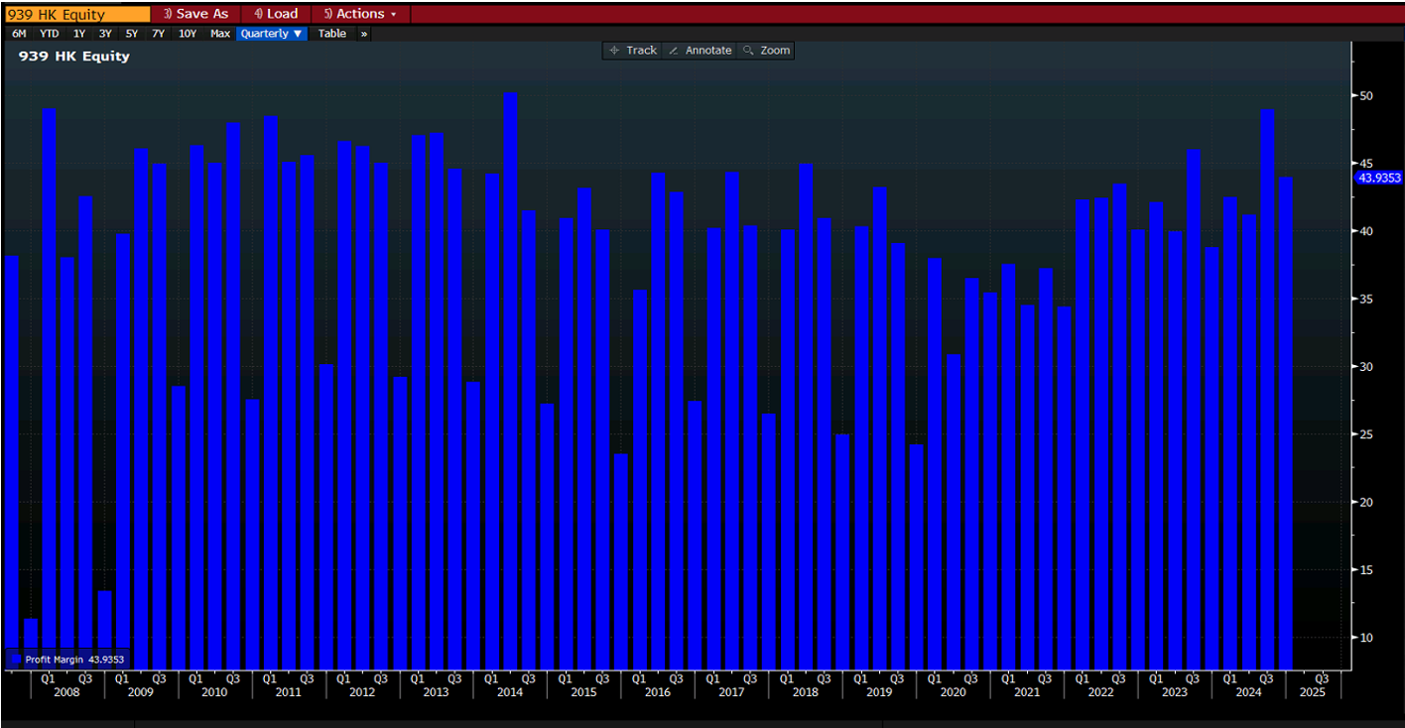Screen dimensions: 1405x728
Task: Click the 2023 year label on x-axis
Action: click(1174, 692)
